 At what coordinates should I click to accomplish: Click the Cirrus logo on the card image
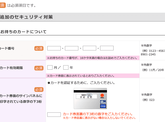coord(103,106)
